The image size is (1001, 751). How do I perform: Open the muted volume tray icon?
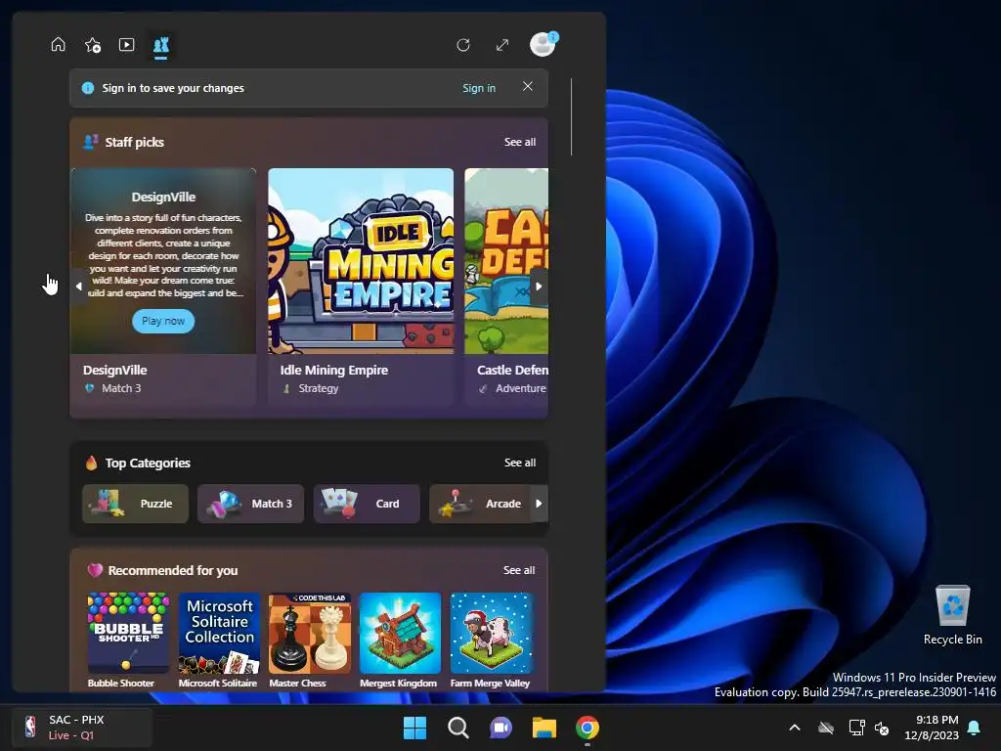tap(882, 728)
